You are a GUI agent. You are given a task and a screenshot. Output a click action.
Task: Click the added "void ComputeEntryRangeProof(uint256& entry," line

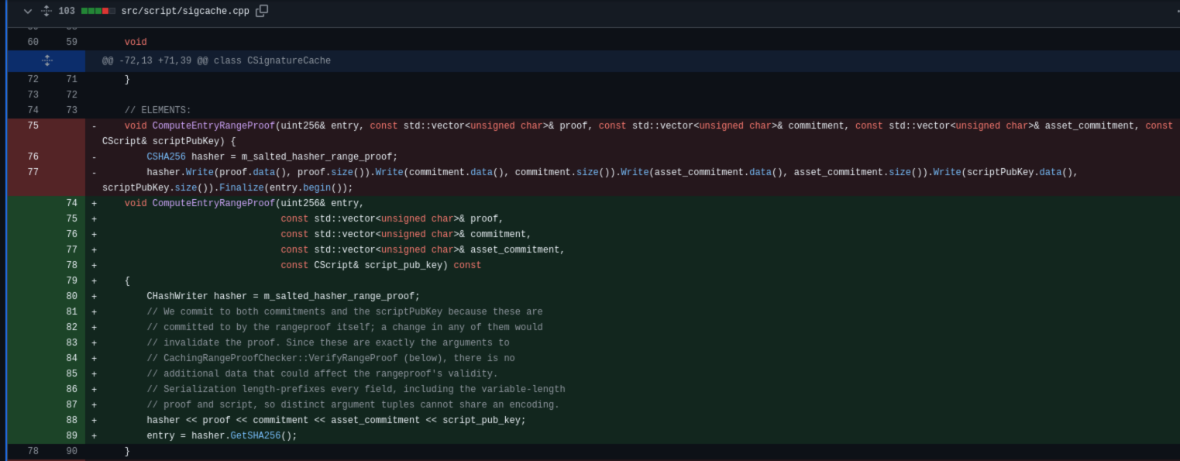[244, 203]
